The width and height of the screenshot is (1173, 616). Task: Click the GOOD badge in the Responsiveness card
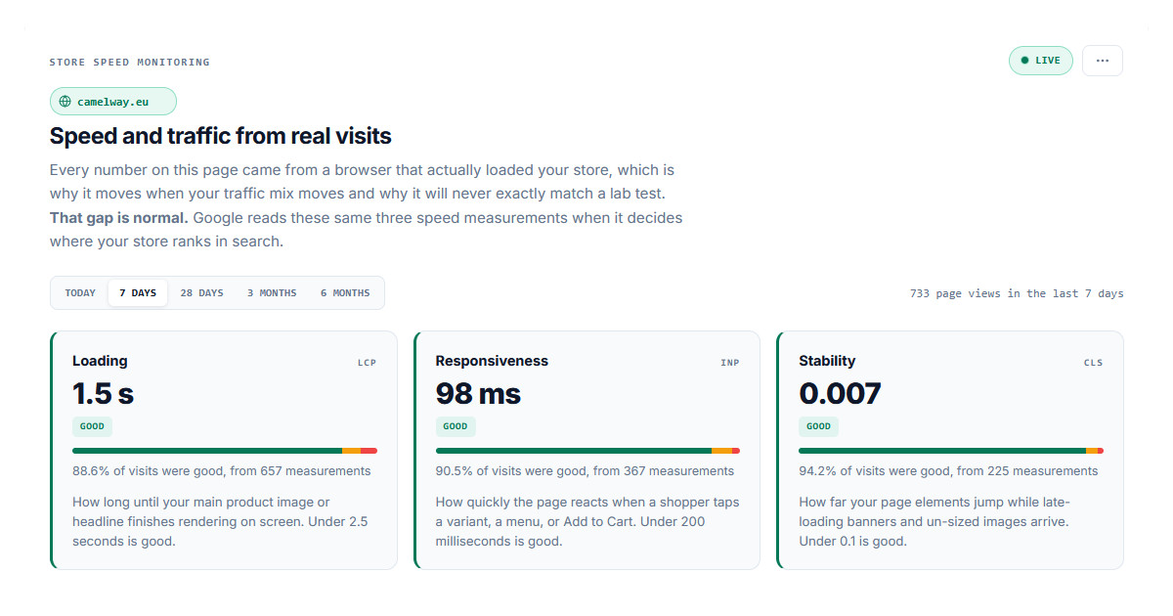coord(456,426)
